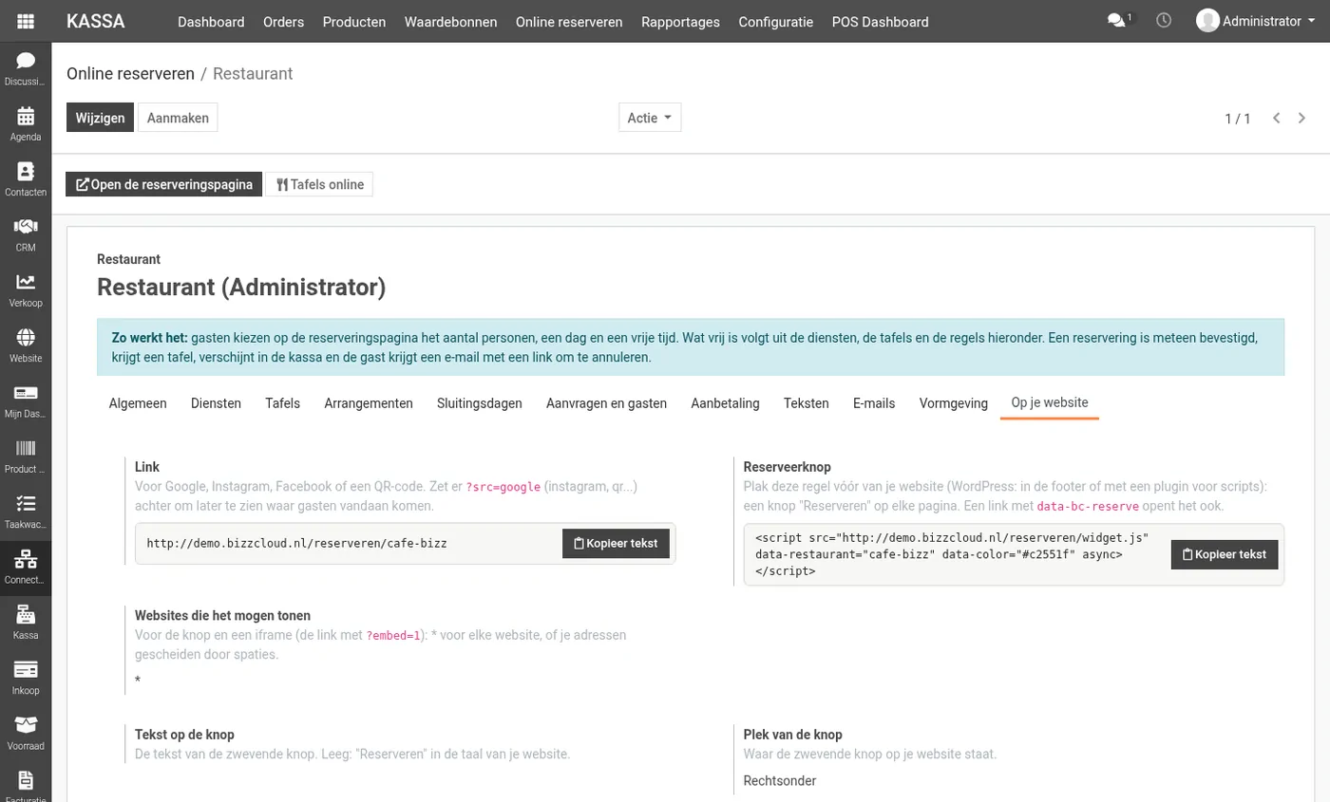Click Tafels online button

coord(319,184)
